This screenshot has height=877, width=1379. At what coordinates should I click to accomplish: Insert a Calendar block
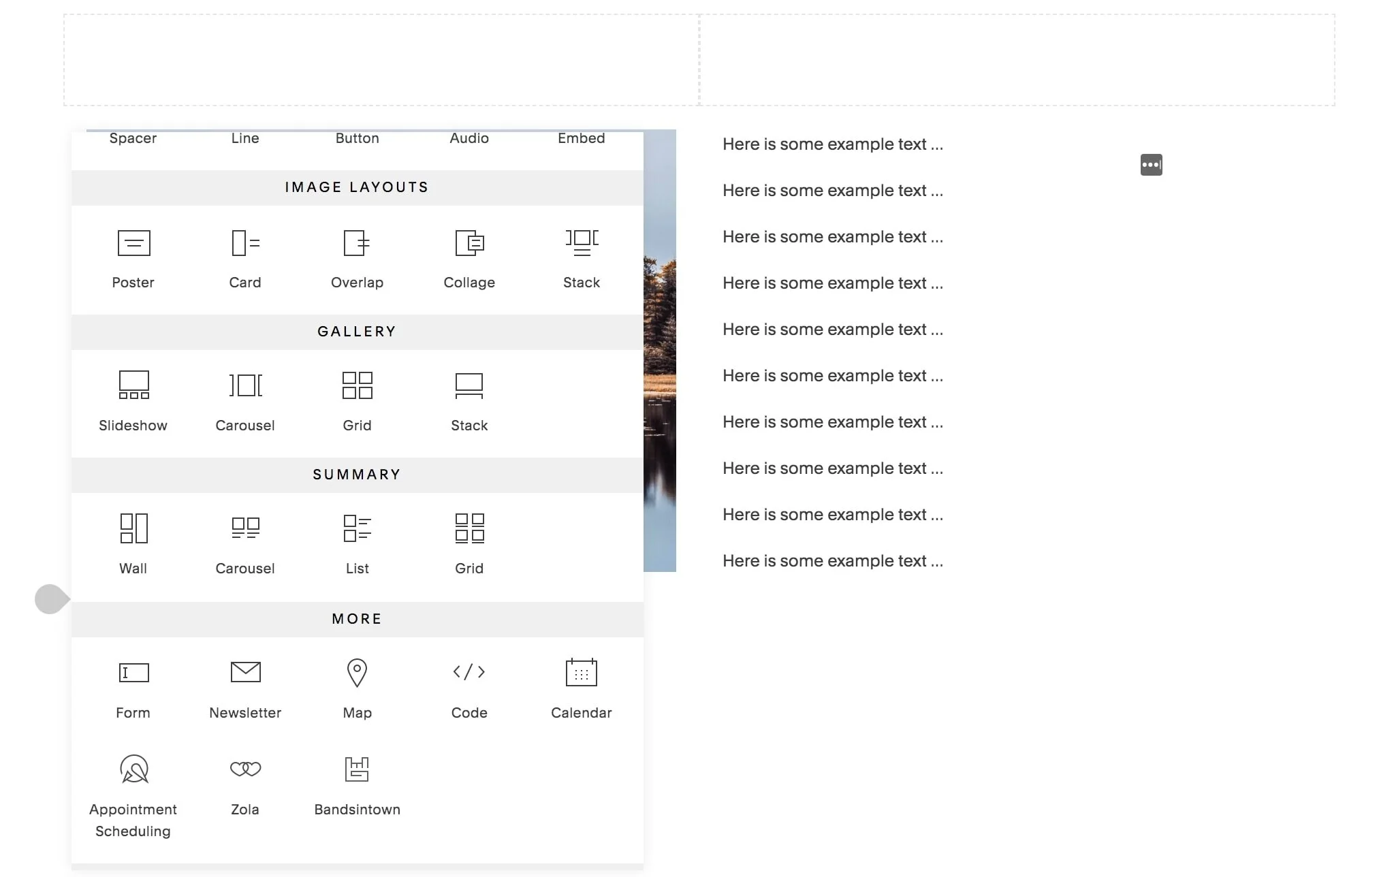coord(582,689)
